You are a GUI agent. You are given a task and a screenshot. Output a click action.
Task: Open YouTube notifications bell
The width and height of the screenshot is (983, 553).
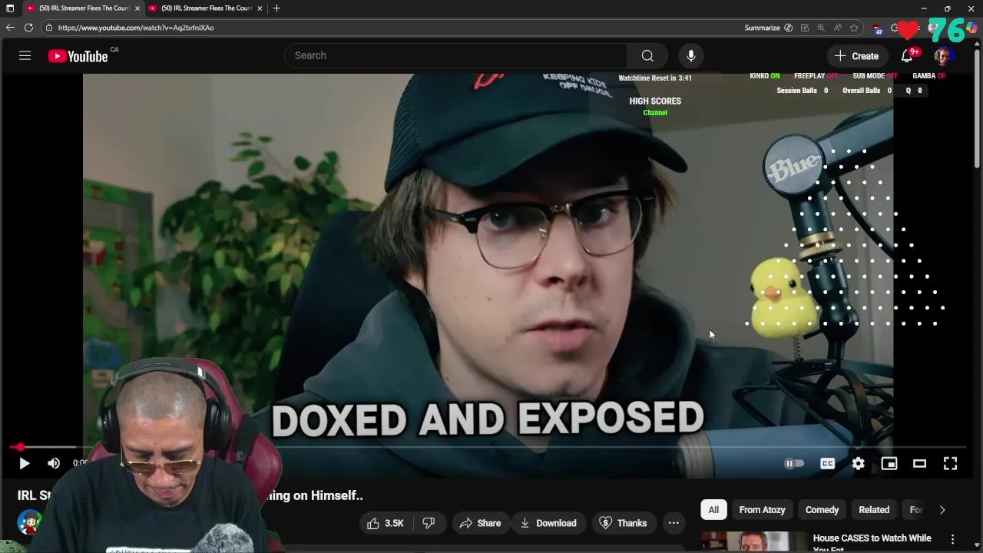(907, 55)
